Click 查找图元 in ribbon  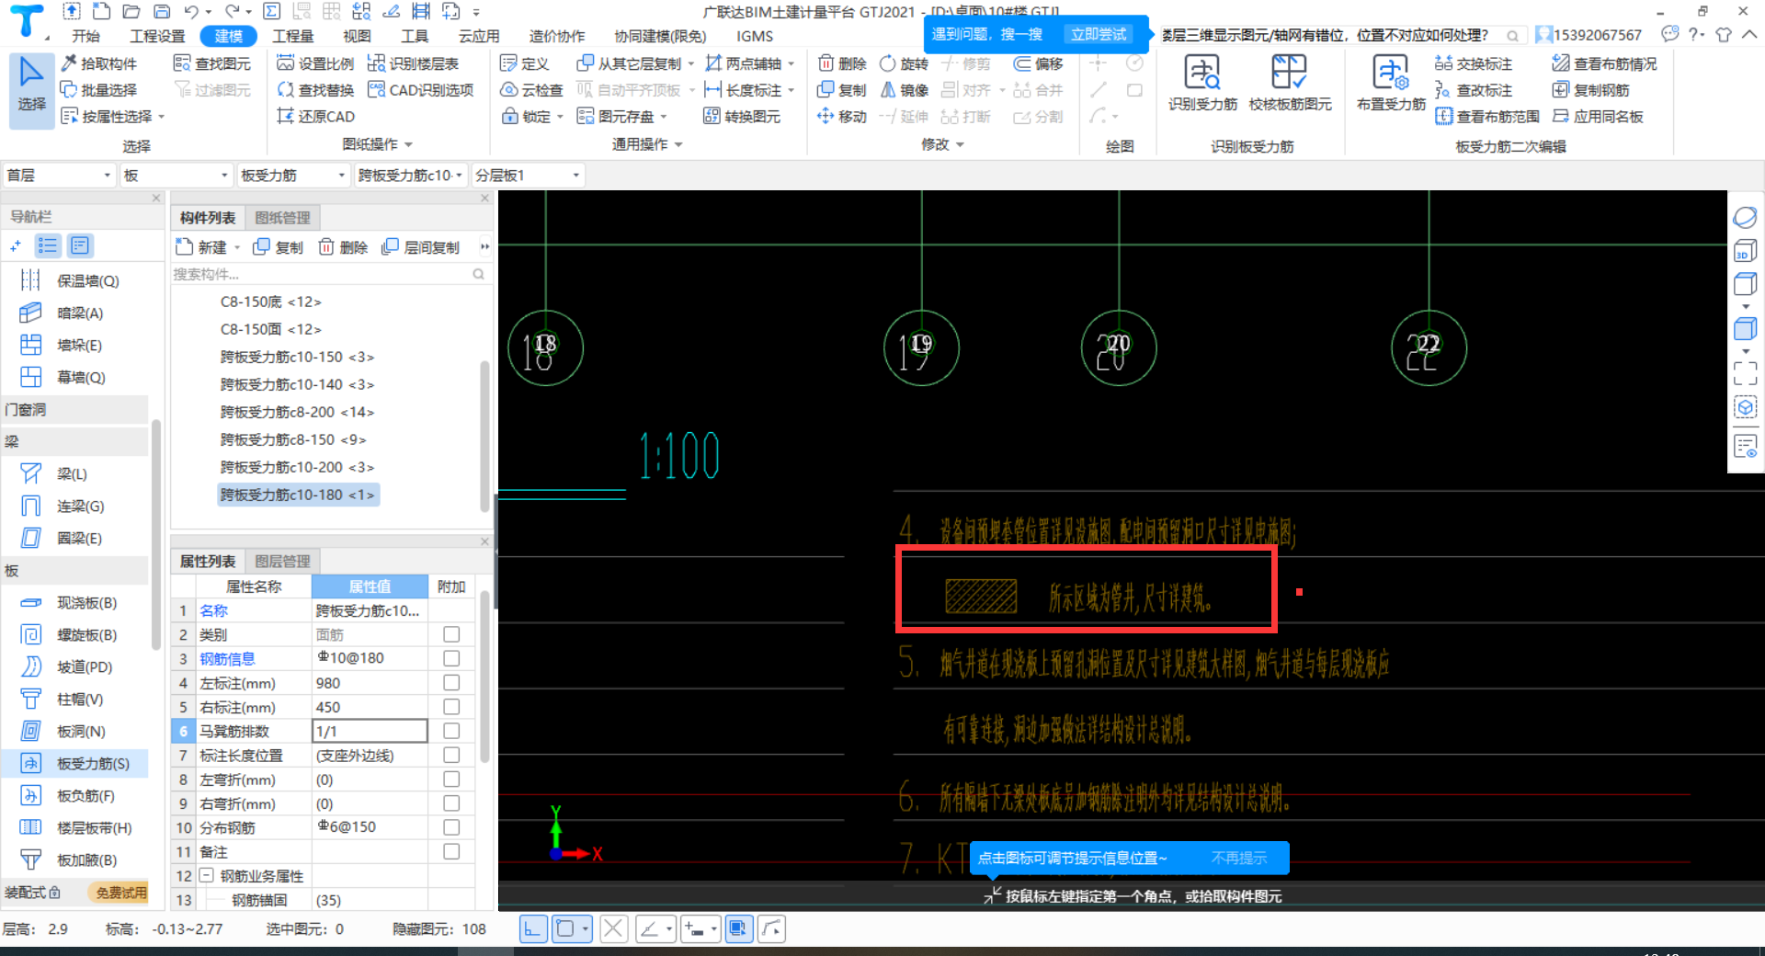point(212,63)
